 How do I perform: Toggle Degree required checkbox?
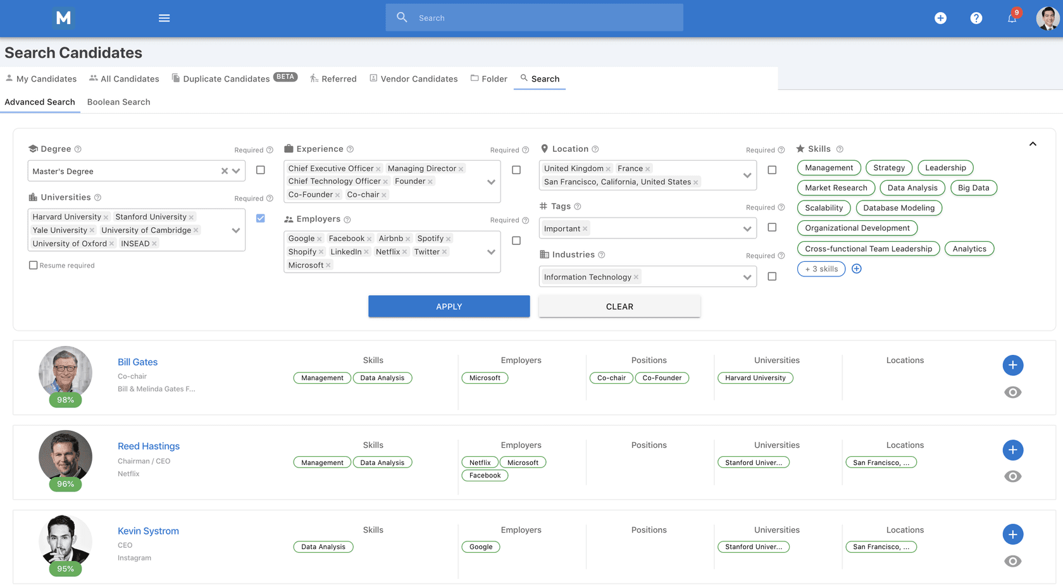pos(260,170)
